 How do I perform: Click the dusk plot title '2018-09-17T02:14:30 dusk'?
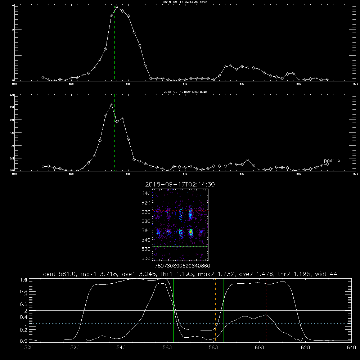click(185, 92)
